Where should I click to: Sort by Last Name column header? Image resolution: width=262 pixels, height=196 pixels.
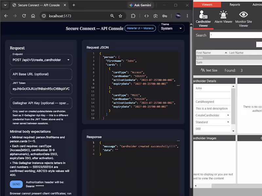[x=245, y=53]
